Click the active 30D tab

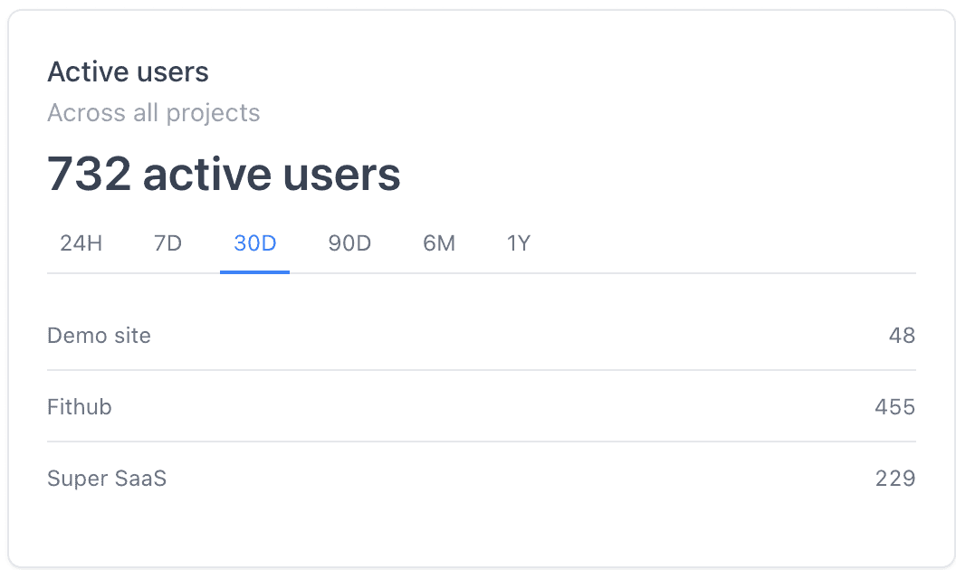(254, 242)
